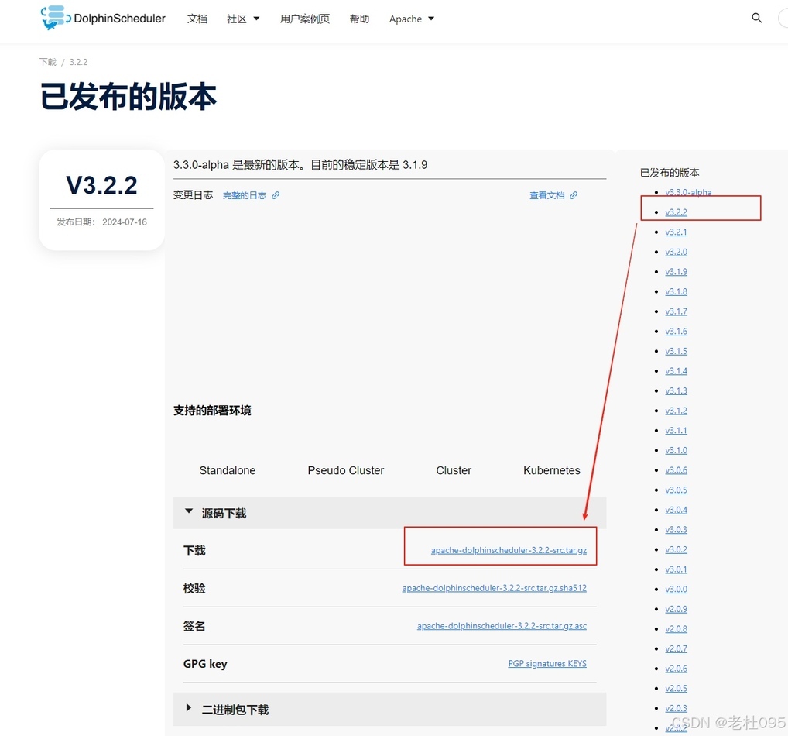Select version v3.0.2 in list

[x=676, y=549]
